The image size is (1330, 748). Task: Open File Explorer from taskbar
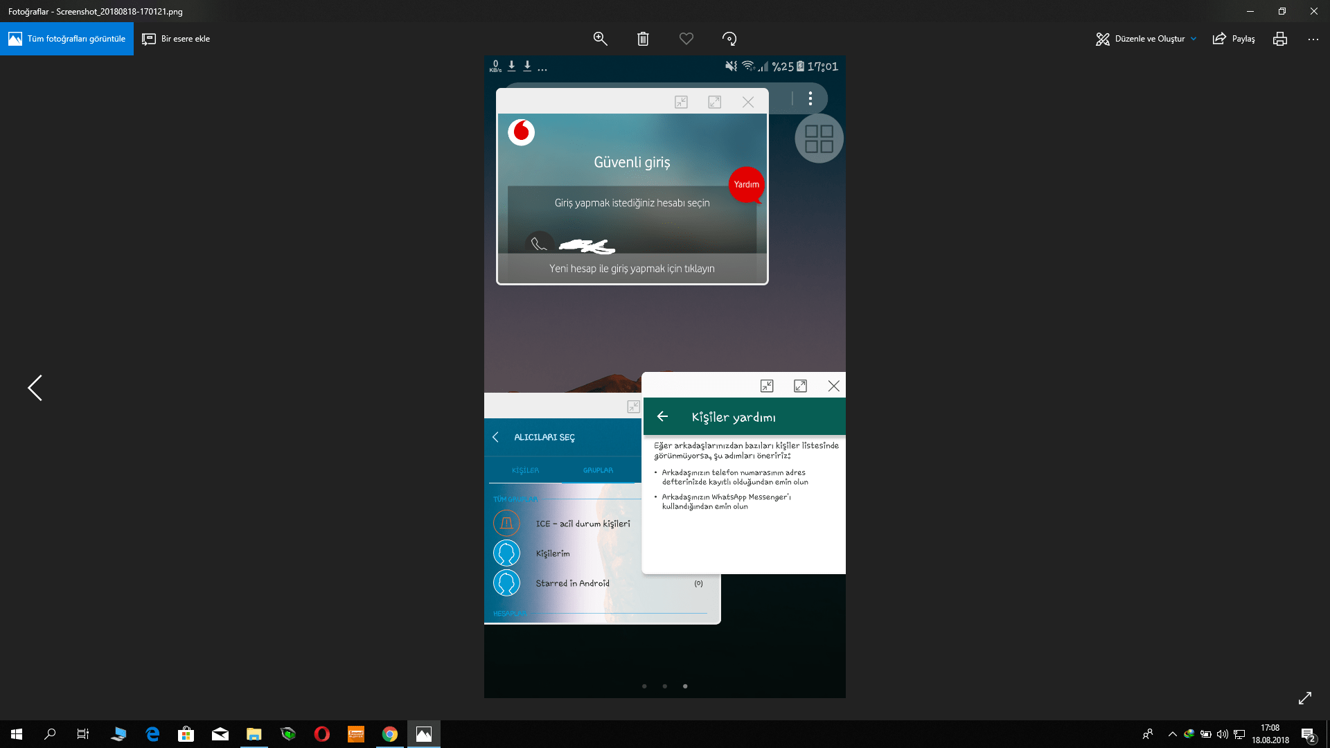[254, 734]
